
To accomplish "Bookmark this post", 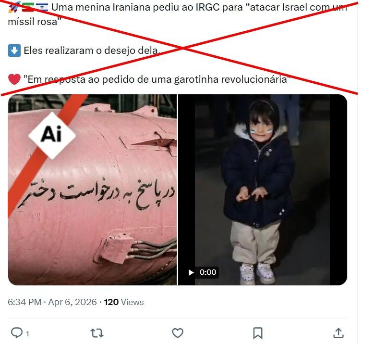I will coord(258,333).
